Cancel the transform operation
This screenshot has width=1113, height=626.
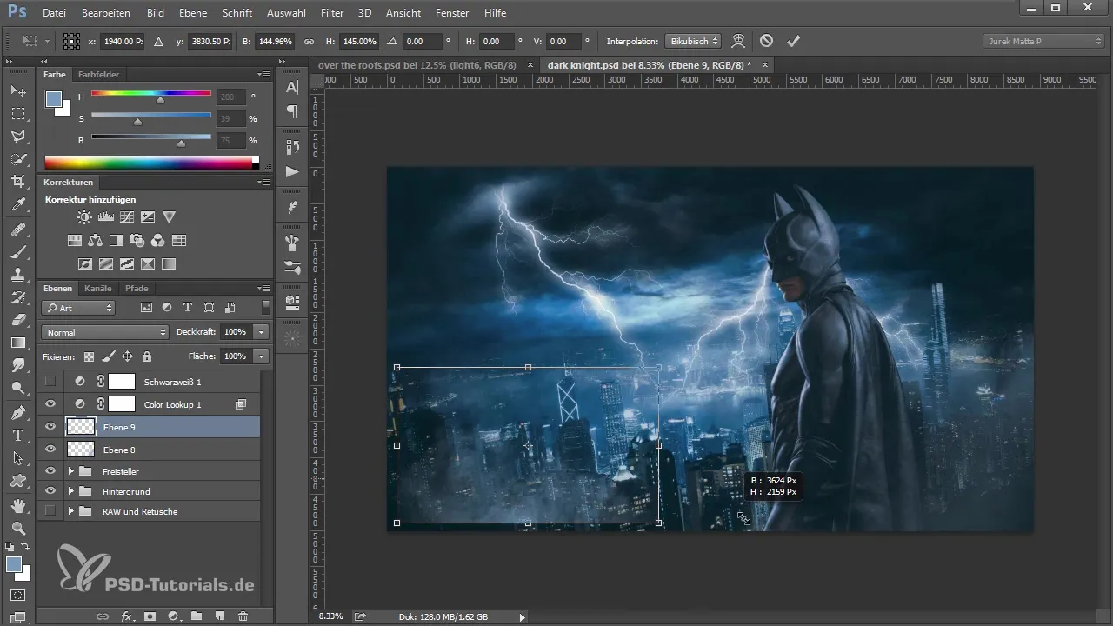tap(766, 41)
